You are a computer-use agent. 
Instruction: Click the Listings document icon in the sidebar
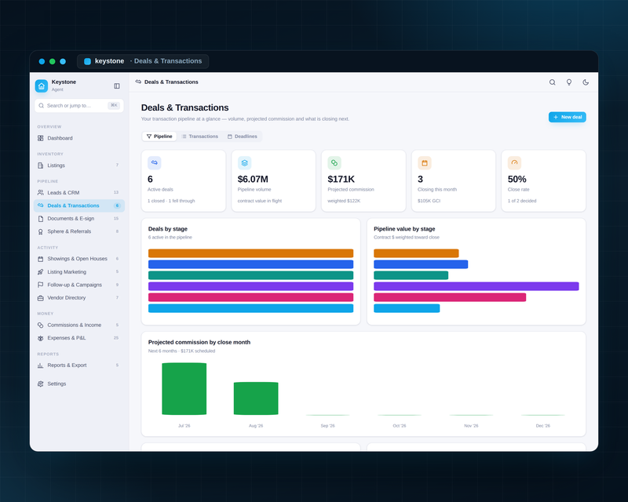[x=41, y=166]
